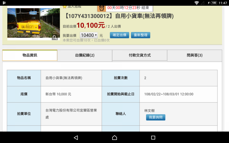
Task: Tap the 我要詢問 button
Action: [156, 117]
